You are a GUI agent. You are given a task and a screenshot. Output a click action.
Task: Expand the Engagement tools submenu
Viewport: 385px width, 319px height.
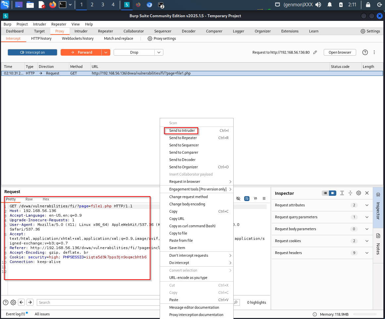(196, 189)
